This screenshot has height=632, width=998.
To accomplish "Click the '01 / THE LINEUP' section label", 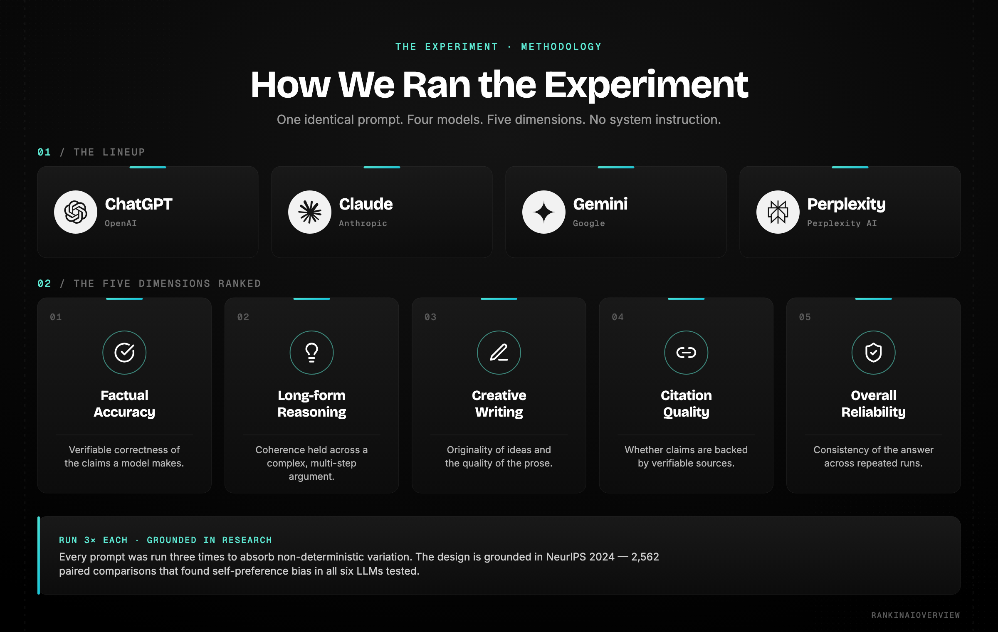I will pyautogui.click(x=91, y=152).
